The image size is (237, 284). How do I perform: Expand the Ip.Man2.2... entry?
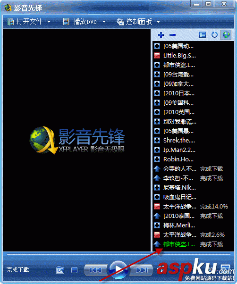click(x=157, y=150)
